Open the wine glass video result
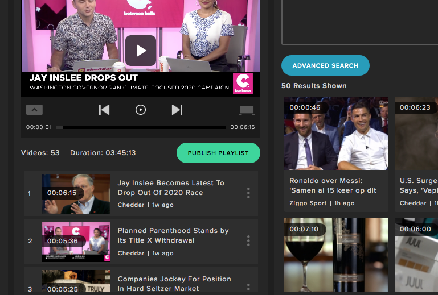Viewport: 438px width, 295px height. (336, 255)
